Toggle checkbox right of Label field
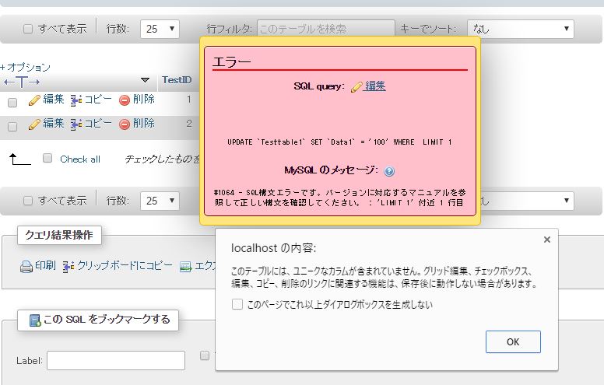The image size is (604, 385). tap(205, 355)
